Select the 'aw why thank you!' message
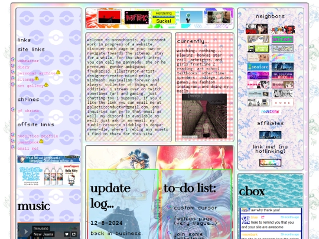This screenshot has height=239, width=319. (x=265, y=210)
